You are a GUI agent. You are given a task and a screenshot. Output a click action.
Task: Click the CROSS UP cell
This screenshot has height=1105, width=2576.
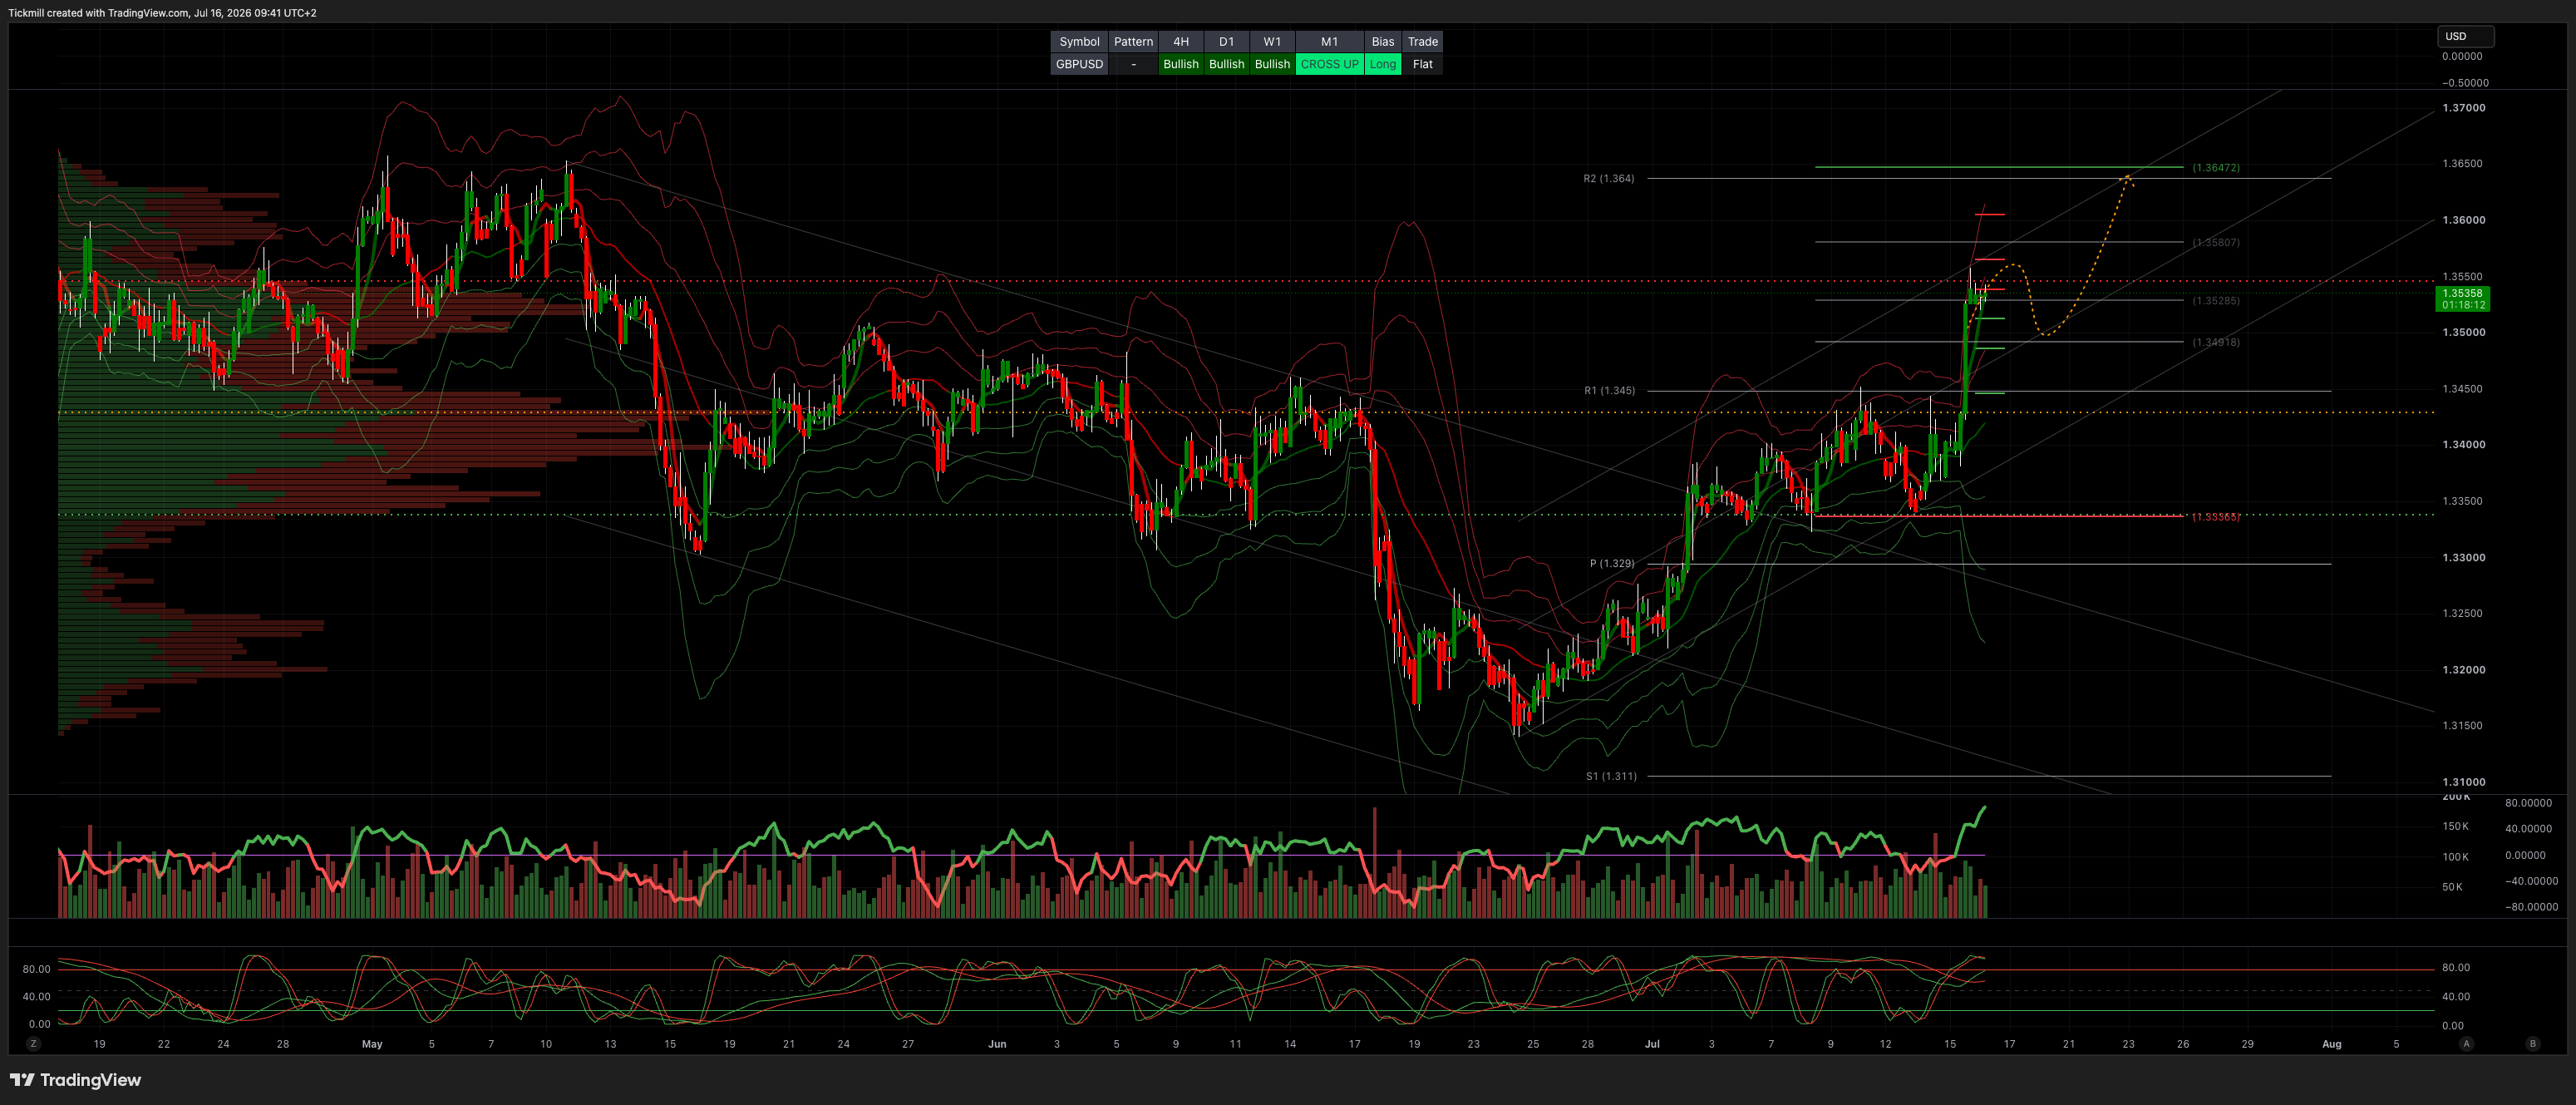pyautogui.click(x=1329, y=64)
